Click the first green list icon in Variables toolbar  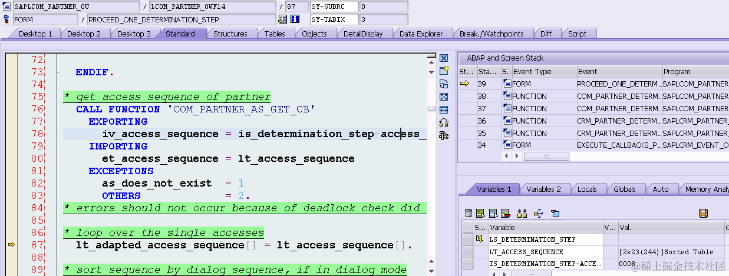[480, 213]
